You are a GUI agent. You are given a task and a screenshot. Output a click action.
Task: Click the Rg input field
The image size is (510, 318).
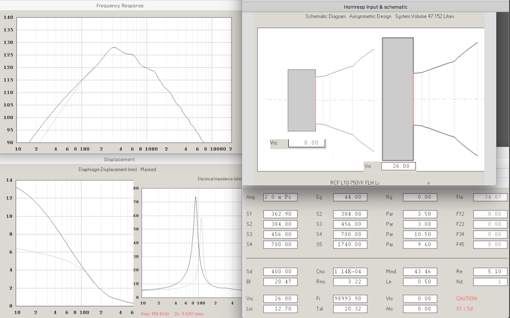(x=420, y=197)
